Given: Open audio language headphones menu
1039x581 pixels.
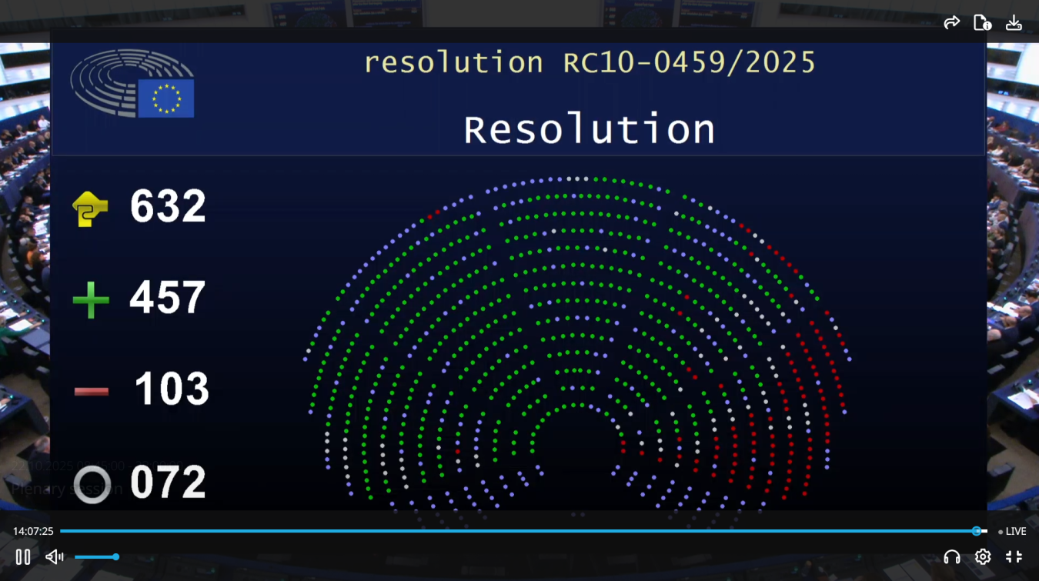Looking at the screenshot, I should tap(951, 556).
